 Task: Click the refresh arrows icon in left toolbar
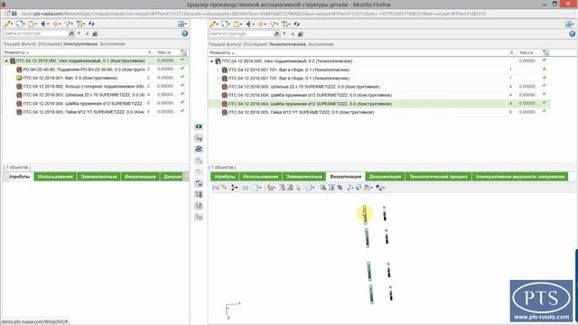click(91, 24)
